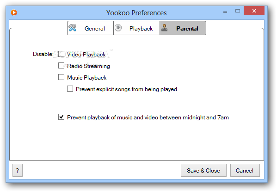Click the wrench tools icon for General
This screenshot has width=277, height=192.
(73, 28)
